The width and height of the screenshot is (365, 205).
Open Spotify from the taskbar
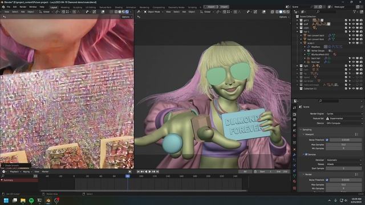[x=31, y=200]
